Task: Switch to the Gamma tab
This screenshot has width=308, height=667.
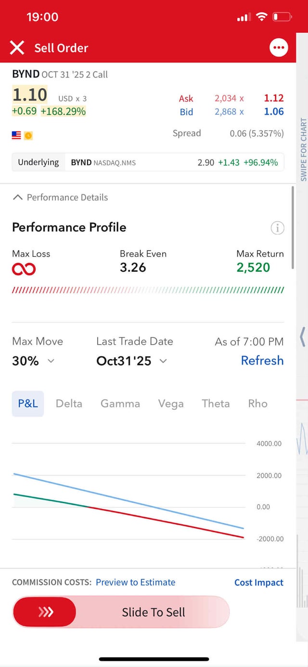Action: (x=120, y=403)
